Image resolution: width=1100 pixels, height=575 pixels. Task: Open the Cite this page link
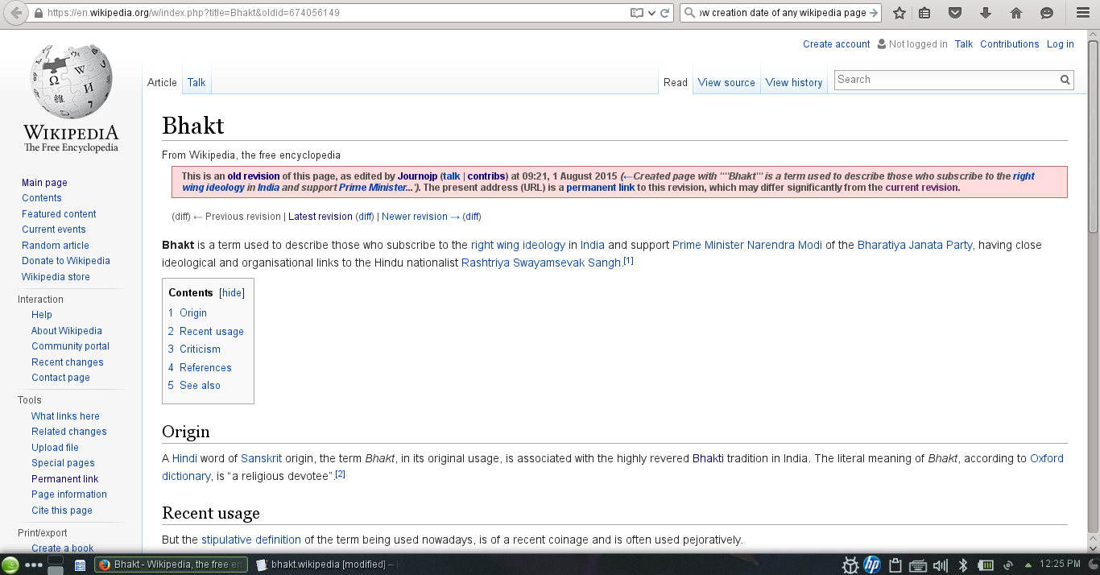62,511
